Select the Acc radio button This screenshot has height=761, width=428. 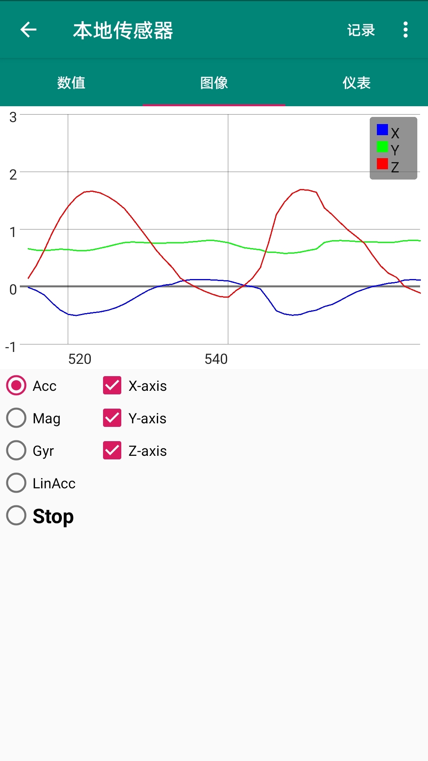16,385
